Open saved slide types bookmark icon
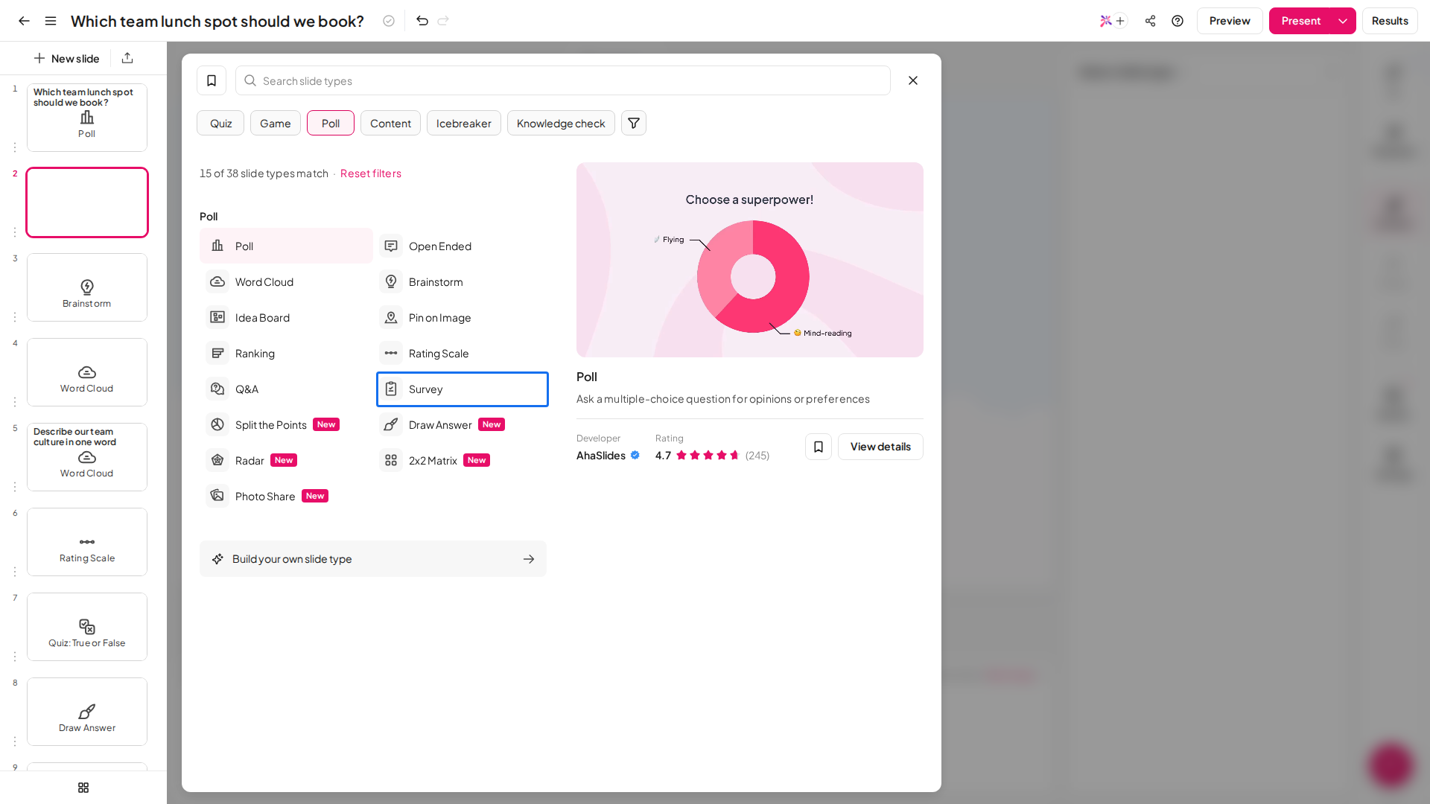The height and width of the screenshot is (804, 1430). (212, 80)
